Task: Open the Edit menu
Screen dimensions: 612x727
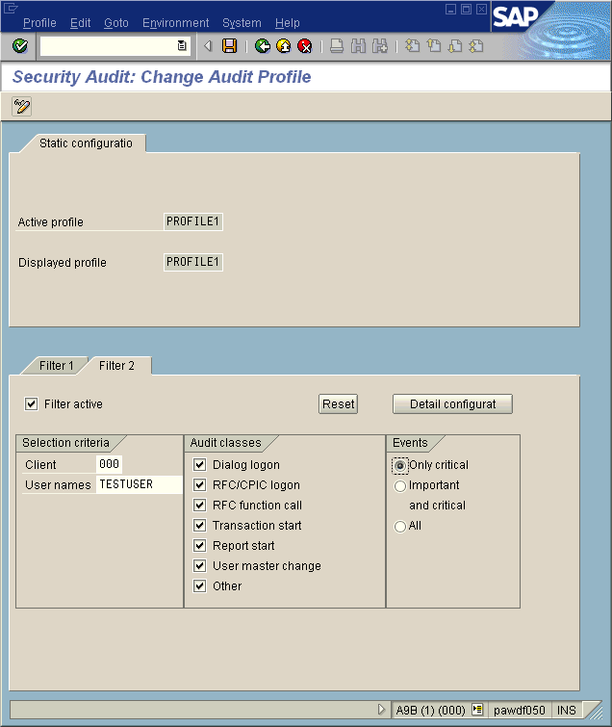Action: tap(80, 23)
